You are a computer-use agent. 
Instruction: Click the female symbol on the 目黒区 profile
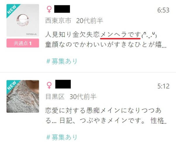(x=49, y=85)
